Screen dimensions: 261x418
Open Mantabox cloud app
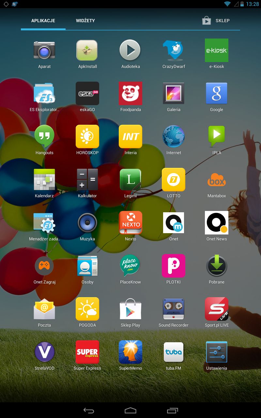[217, 180]
